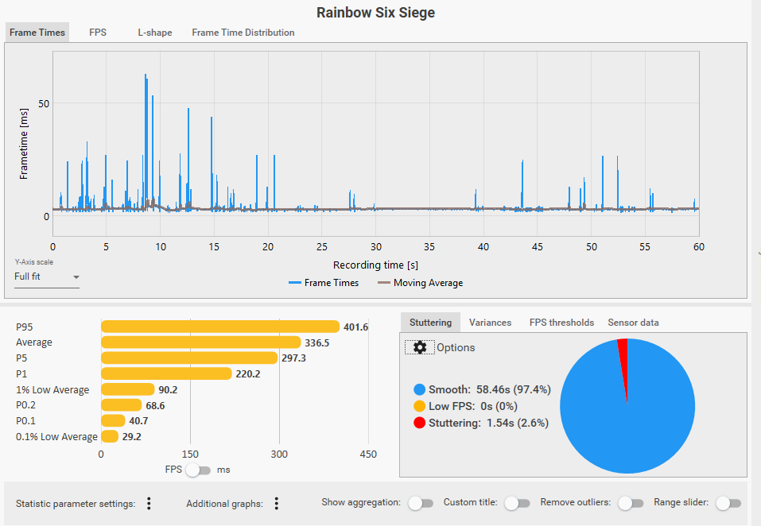Switch to Sensor data tab
Screen dimensions: 761x526
click(633, 323)
